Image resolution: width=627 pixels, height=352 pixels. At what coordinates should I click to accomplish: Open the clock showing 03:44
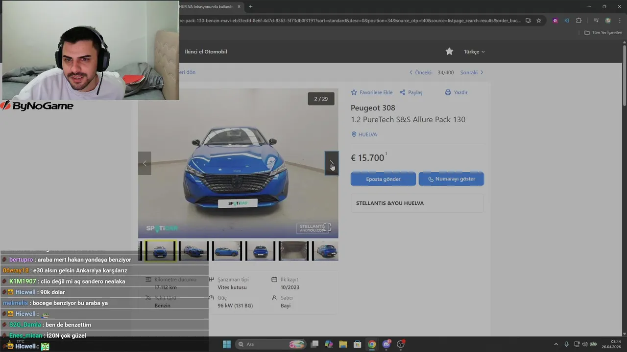click(611, 344)
